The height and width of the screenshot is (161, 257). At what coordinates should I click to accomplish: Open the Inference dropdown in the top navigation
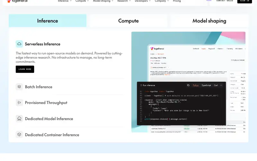tap(65, 1)
